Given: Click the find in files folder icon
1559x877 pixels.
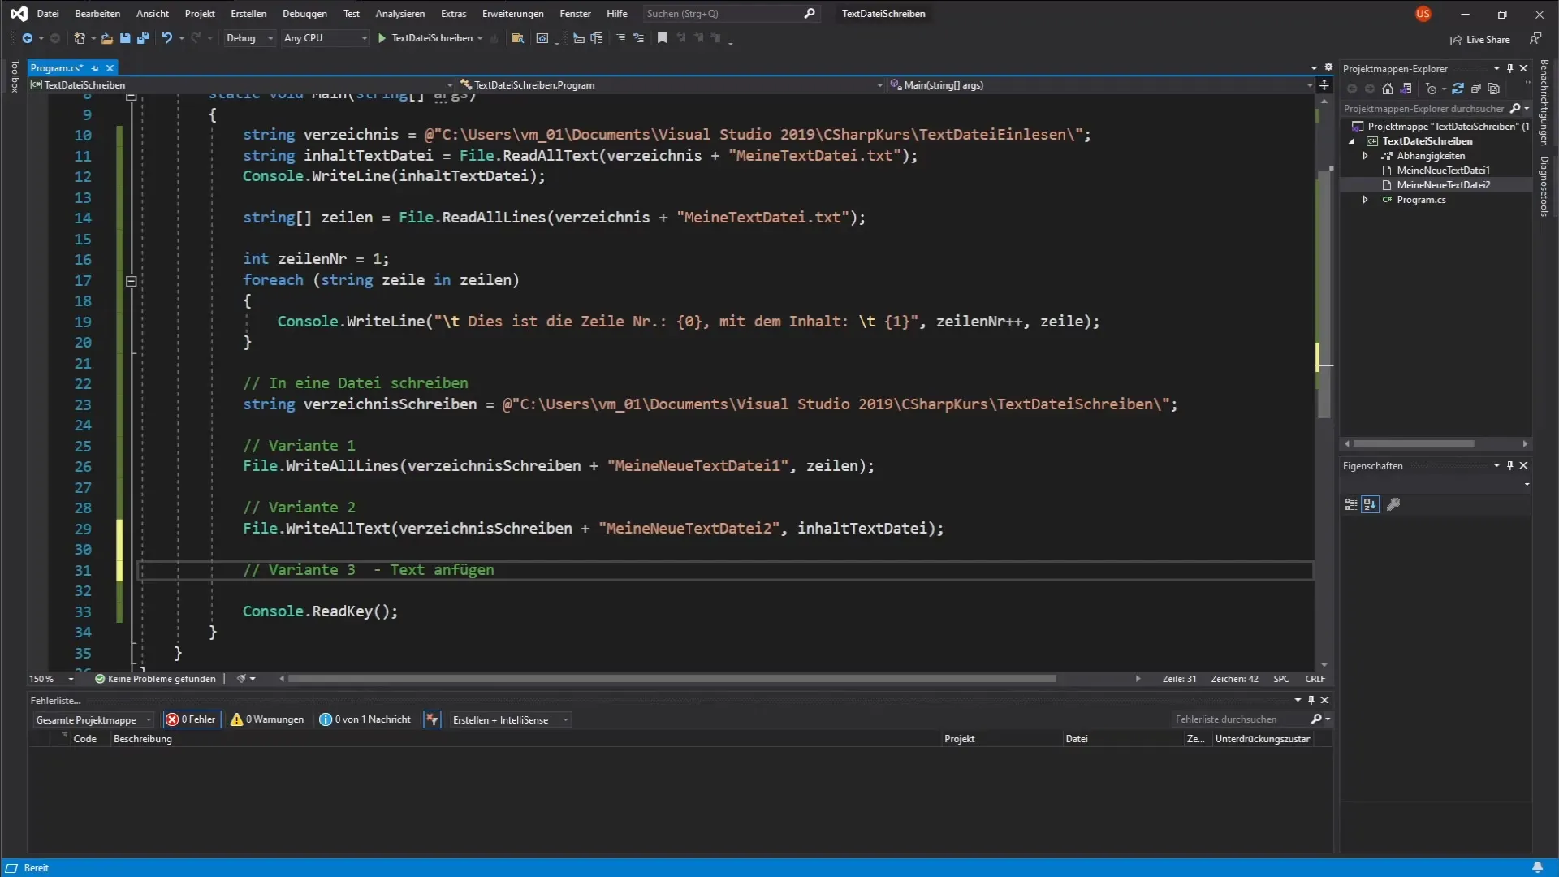Looking at the screenshot, I should pos(517,38).
